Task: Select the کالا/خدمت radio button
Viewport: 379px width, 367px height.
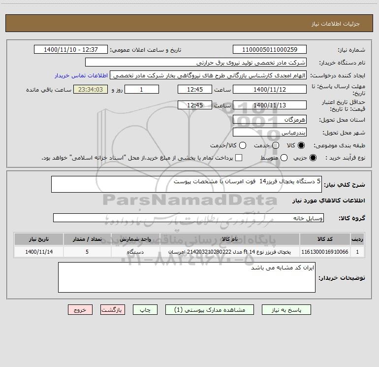Action: tap(243, 145)
